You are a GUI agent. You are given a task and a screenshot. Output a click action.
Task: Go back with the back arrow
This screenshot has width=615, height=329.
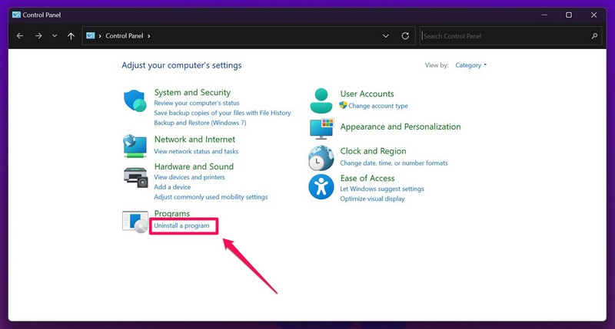20,36
